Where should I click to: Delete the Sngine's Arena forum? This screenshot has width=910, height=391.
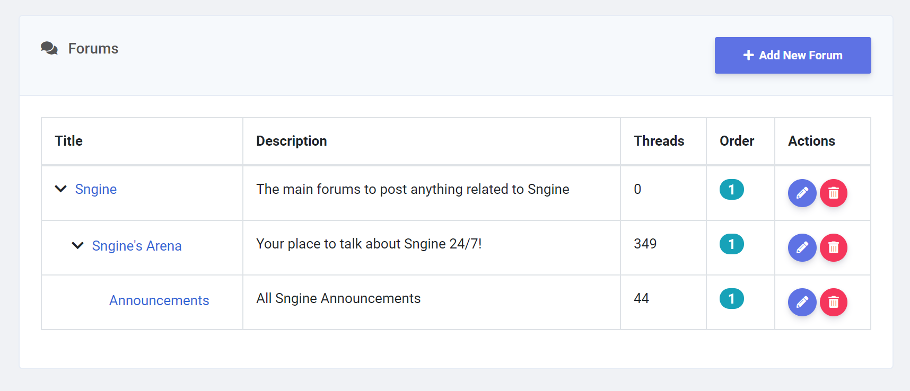pos(834,247)
